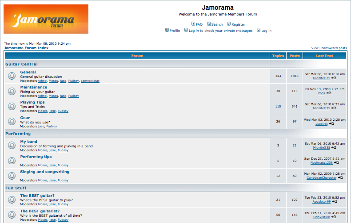Open The BEST guitarist? forum
The width and height of the screenshot is (351, 223).
[40, 211]
